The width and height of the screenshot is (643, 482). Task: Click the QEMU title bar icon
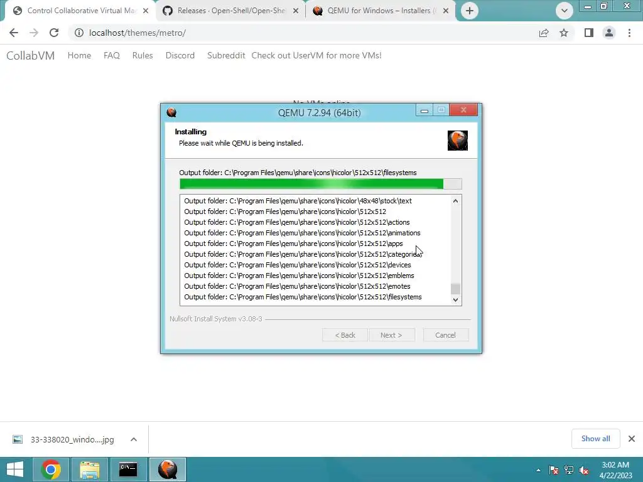pos(171,112)
